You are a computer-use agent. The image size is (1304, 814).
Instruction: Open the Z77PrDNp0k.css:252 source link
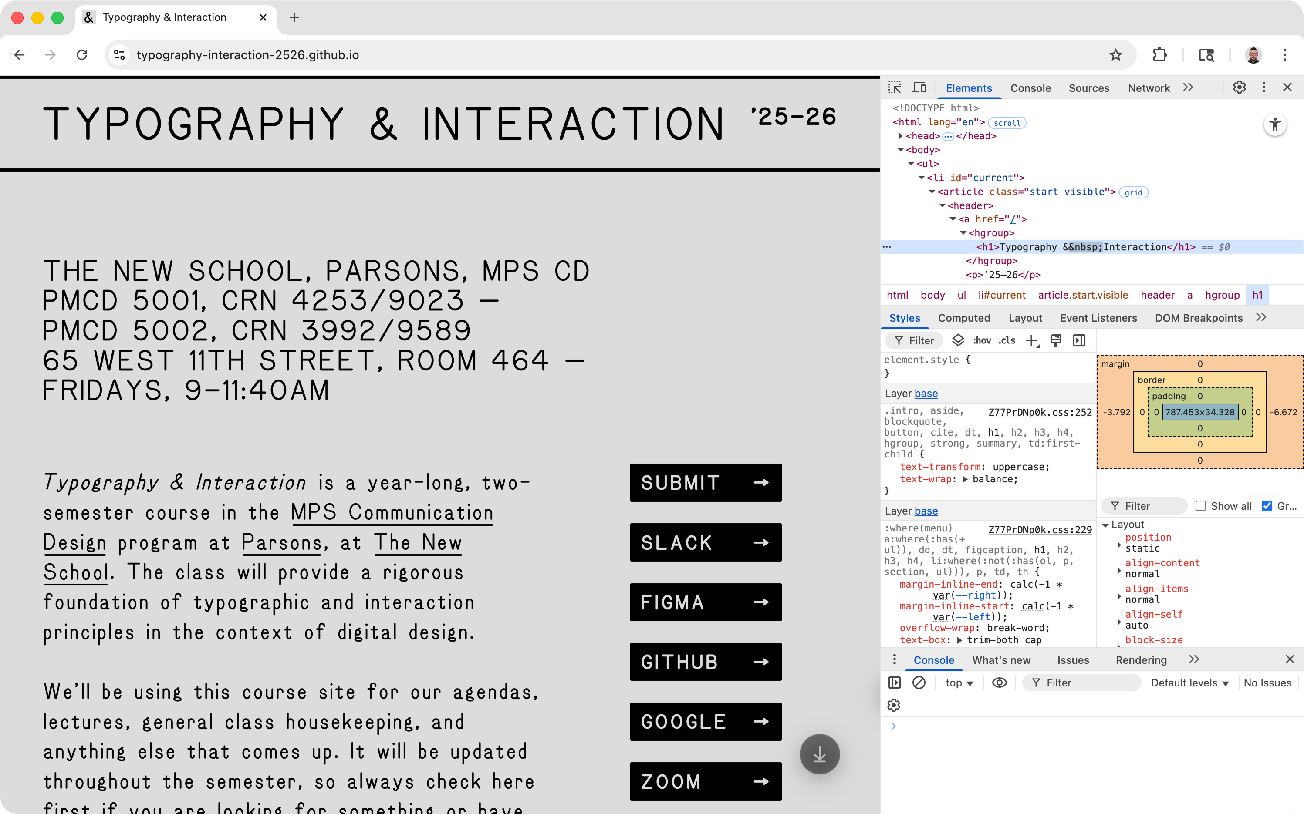(x=1040, y=412)
